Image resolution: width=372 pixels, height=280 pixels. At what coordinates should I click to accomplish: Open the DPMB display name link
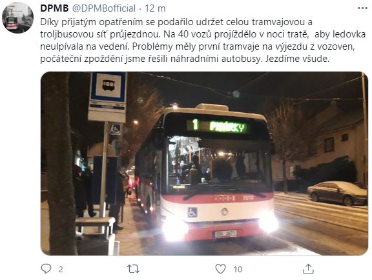[x=54, y=8]
